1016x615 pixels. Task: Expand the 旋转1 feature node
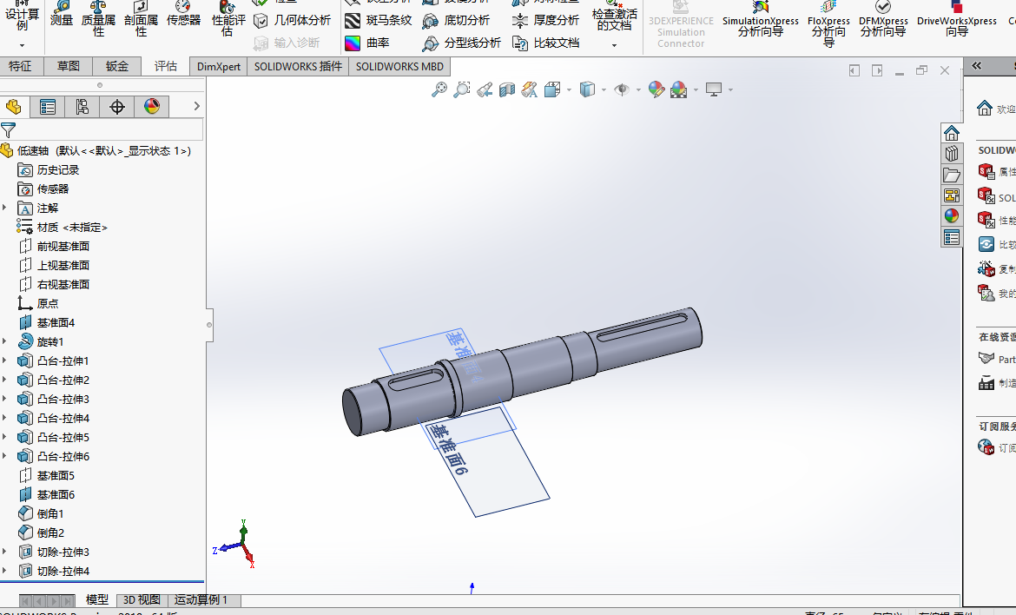coord(4,341)
